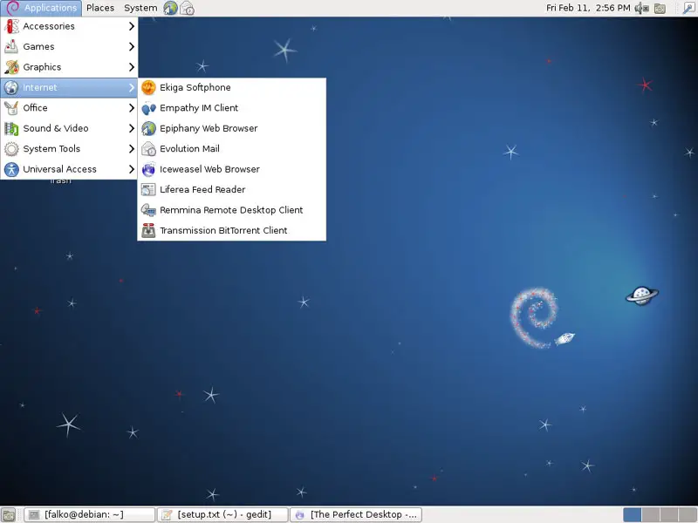Switch to the falko@debian terminal window
The height and width of the screenshot is (523, 698).
coord(89,514)
